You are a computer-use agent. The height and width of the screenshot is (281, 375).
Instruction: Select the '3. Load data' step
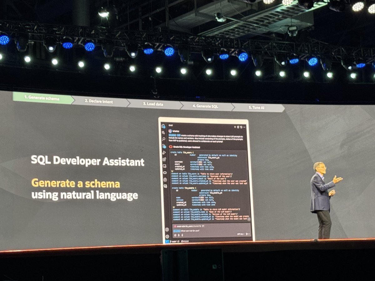(153, 104)
